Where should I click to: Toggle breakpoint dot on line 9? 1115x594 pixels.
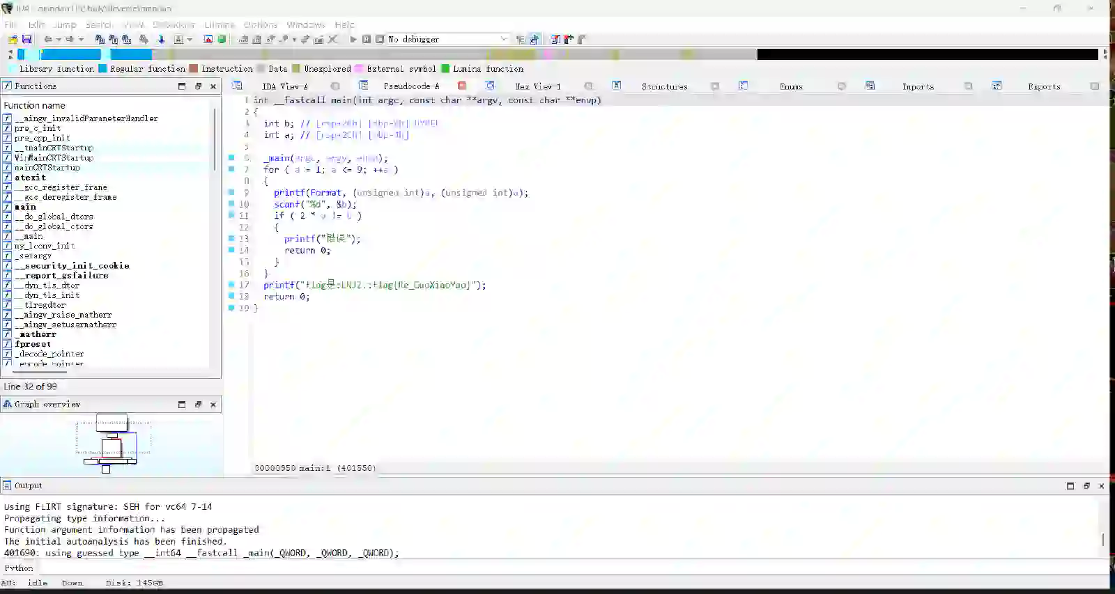point(231,192)
